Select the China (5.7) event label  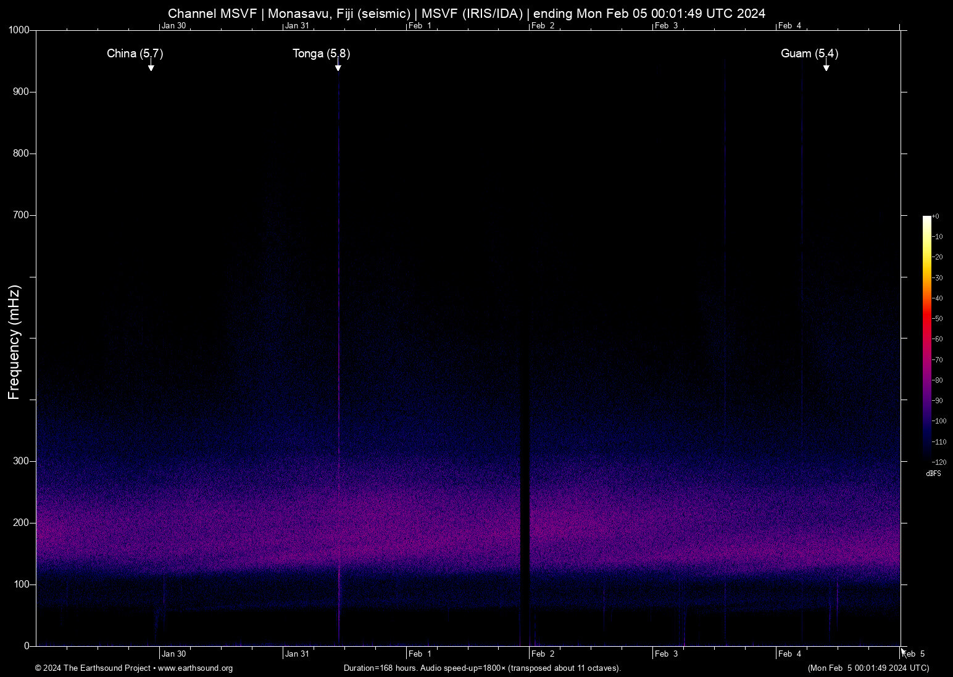(135, 54)
